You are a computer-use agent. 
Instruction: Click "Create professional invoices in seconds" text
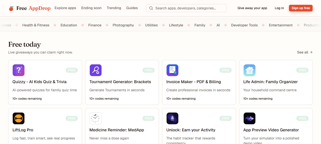pos(198,90)
